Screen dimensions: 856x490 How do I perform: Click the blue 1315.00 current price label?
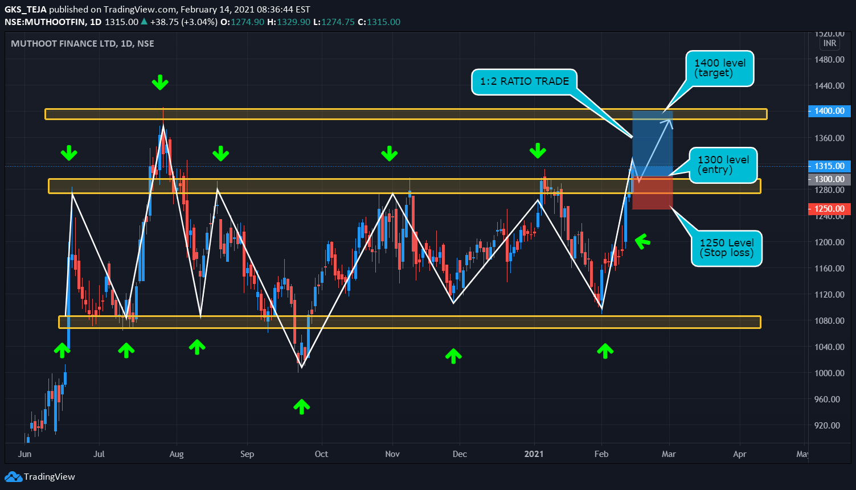coord(829,166)
